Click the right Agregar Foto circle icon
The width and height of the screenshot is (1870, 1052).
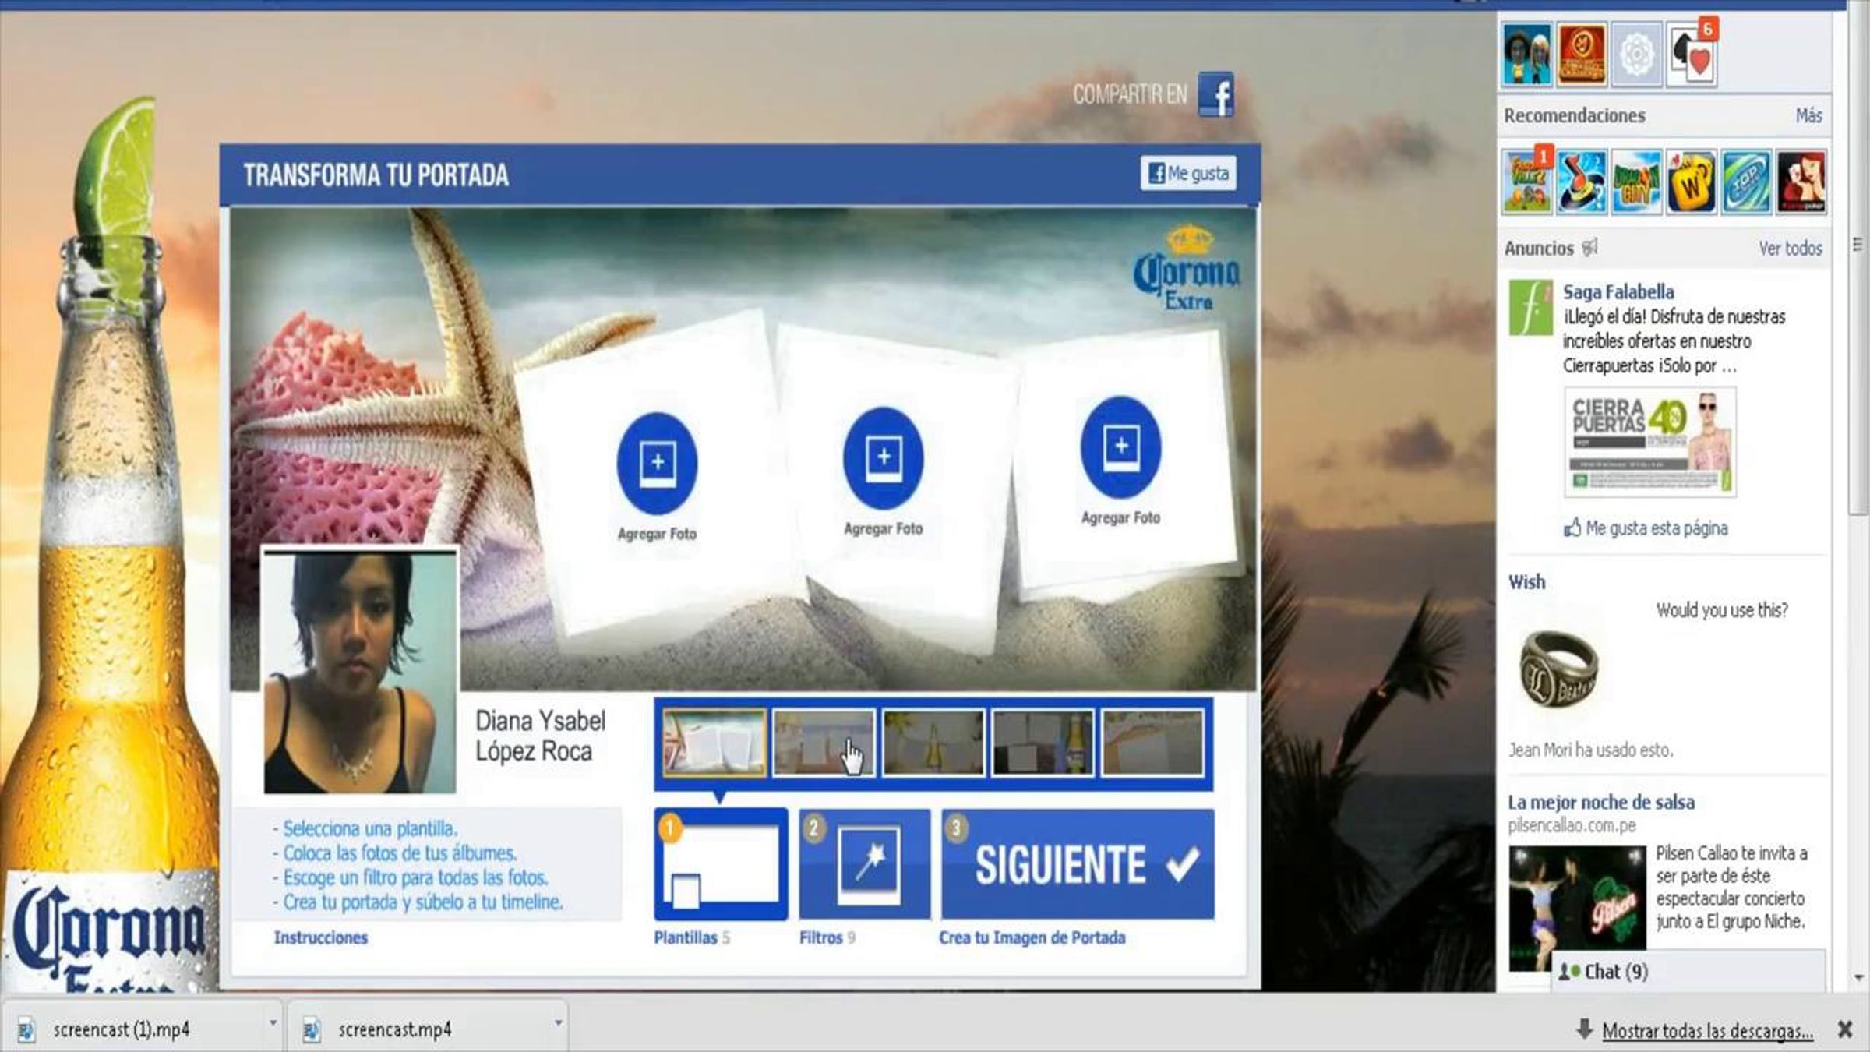(1120, 447)
